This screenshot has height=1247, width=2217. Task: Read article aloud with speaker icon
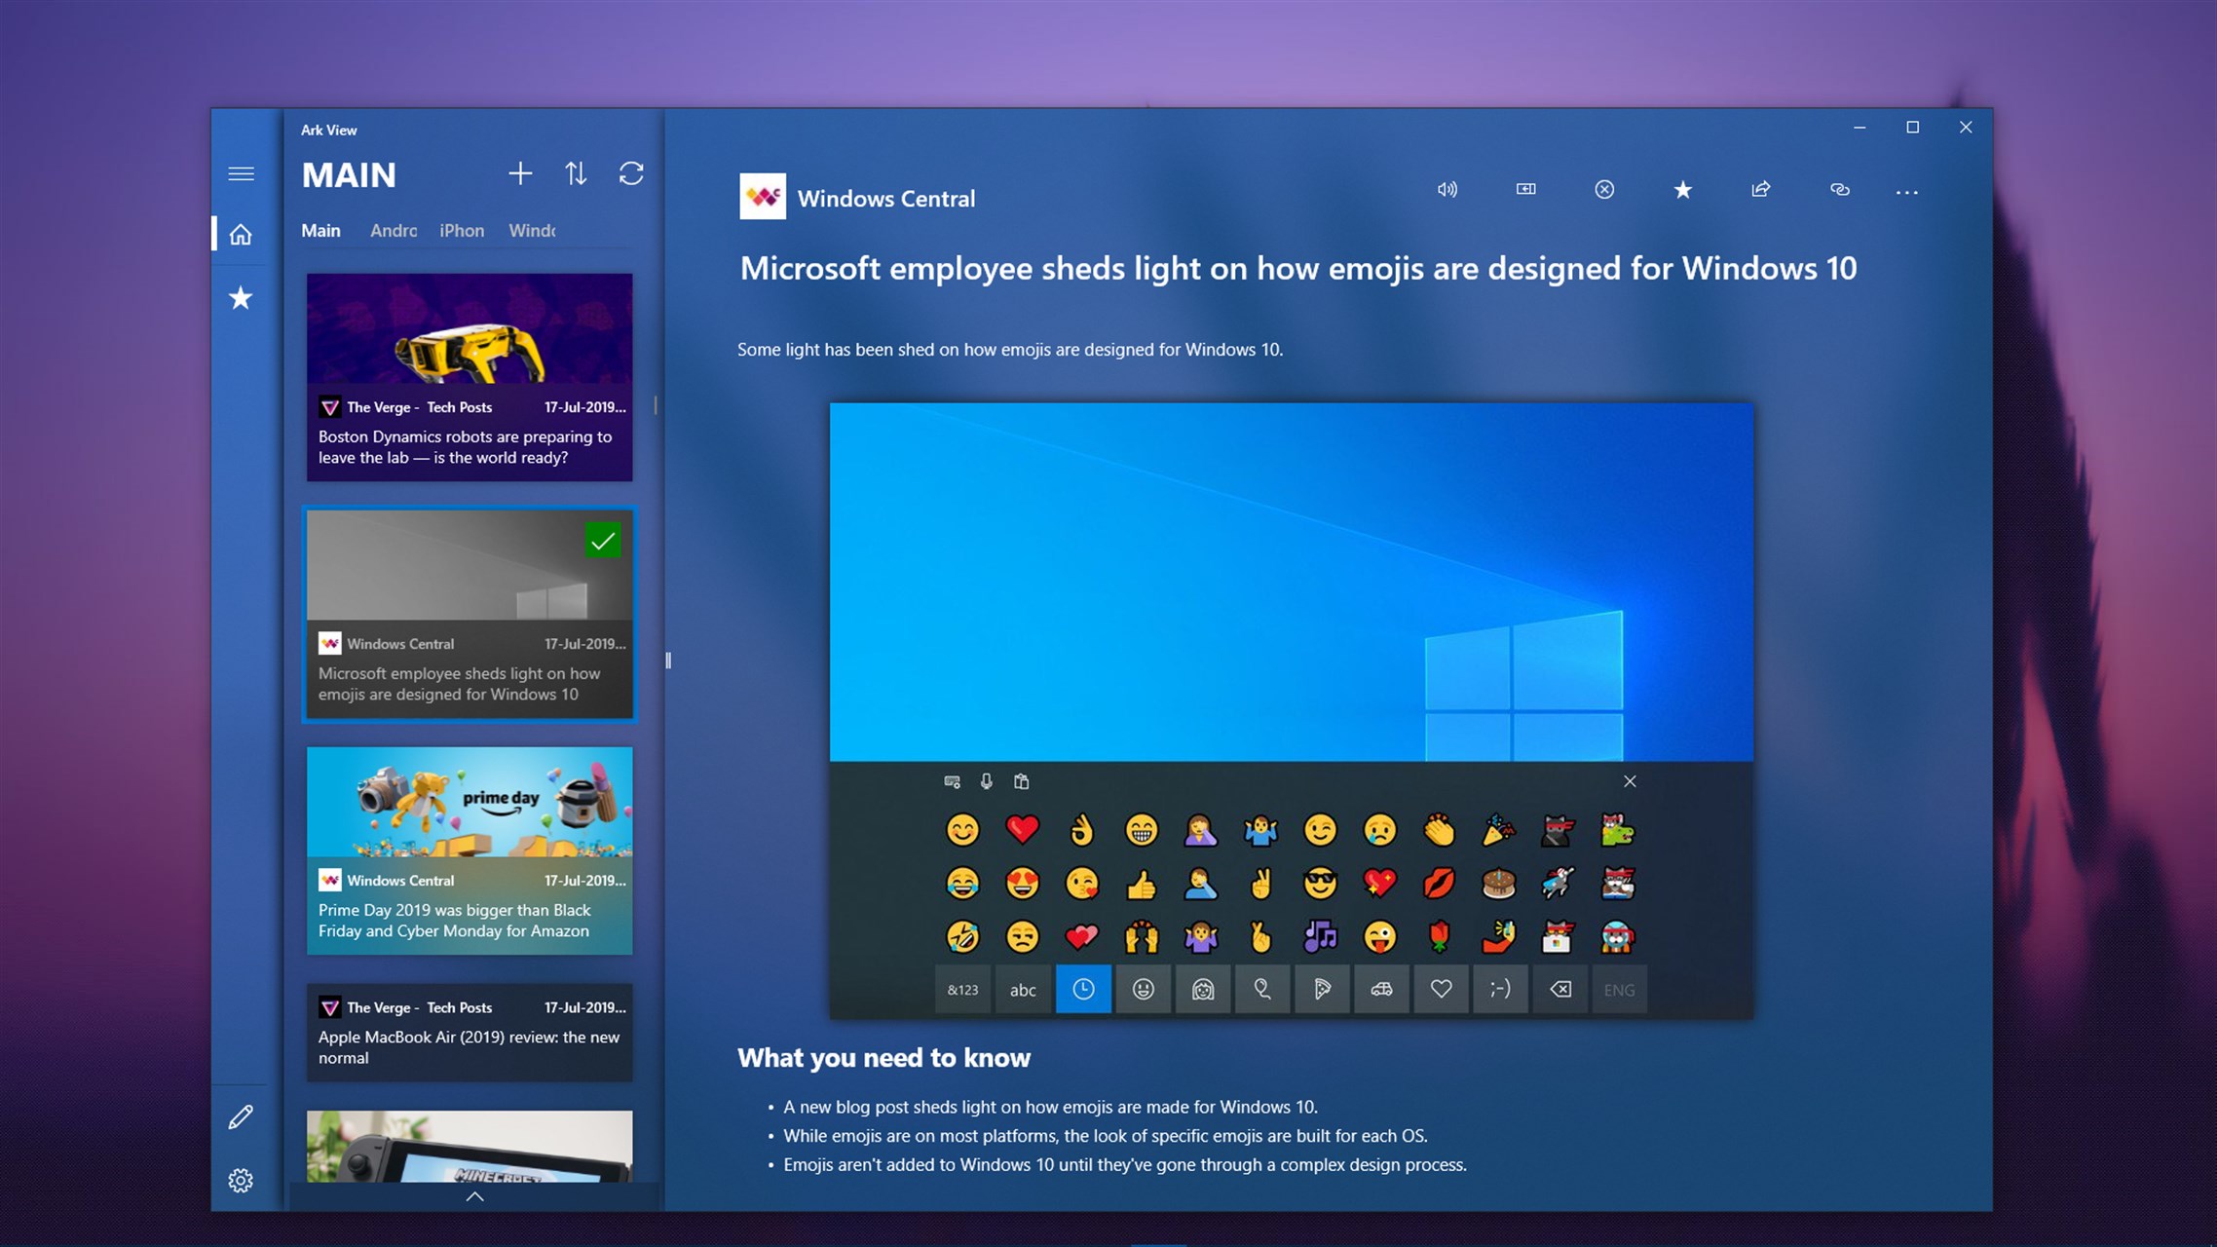(x=1447, y=190)
